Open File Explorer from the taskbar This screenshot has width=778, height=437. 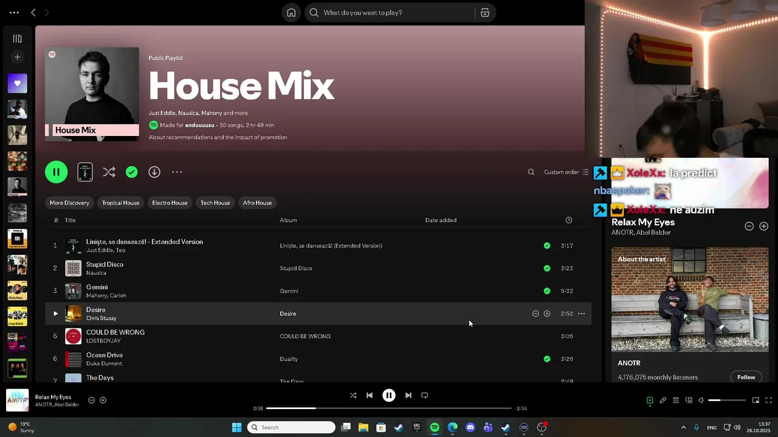[363, 427]
